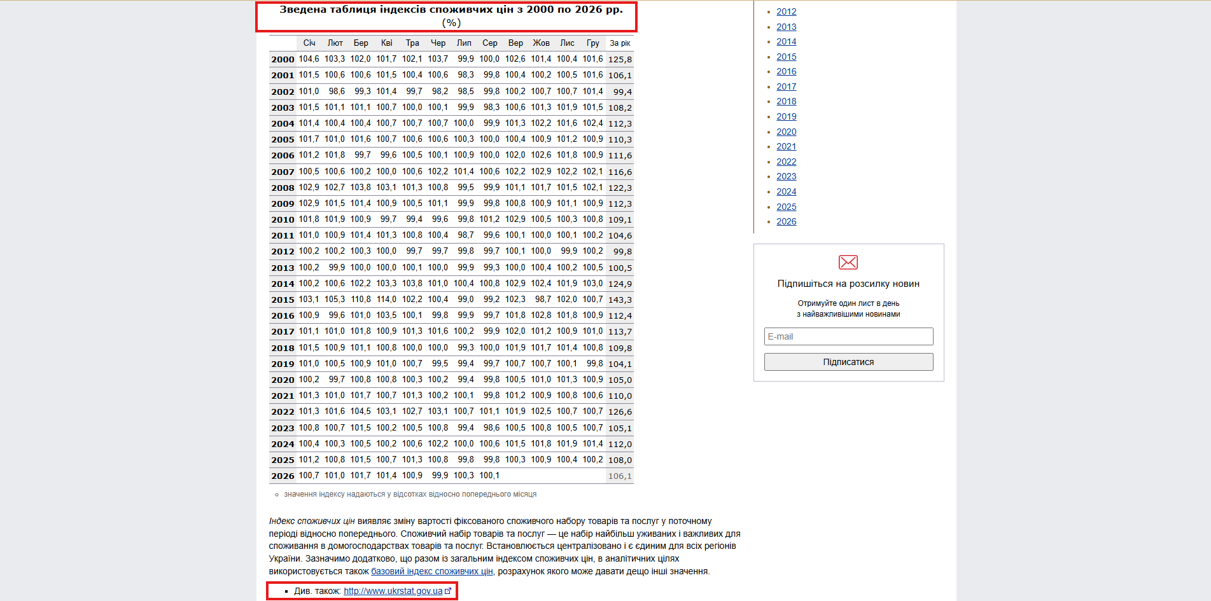Open the 2022 year link
Viewport: 1211px width, 601px height.
pyautogui.click(x=786, y=162)
